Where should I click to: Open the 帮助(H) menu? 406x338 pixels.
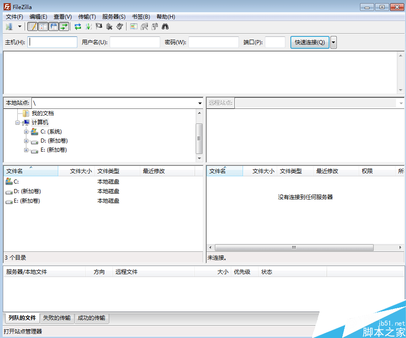click(x=166, y=17)
